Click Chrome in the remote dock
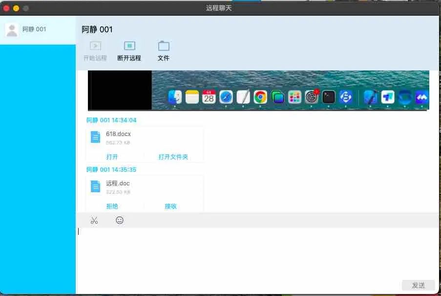The image size is (441, 296). pyautogui.click(x=260, y=97)
